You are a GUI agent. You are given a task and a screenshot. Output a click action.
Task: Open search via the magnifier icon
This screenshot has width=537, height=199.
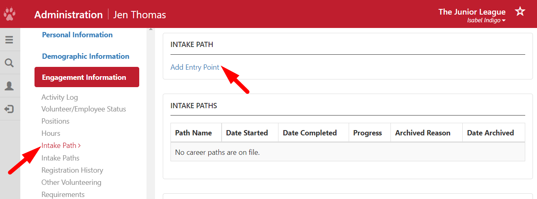[9, 63]
